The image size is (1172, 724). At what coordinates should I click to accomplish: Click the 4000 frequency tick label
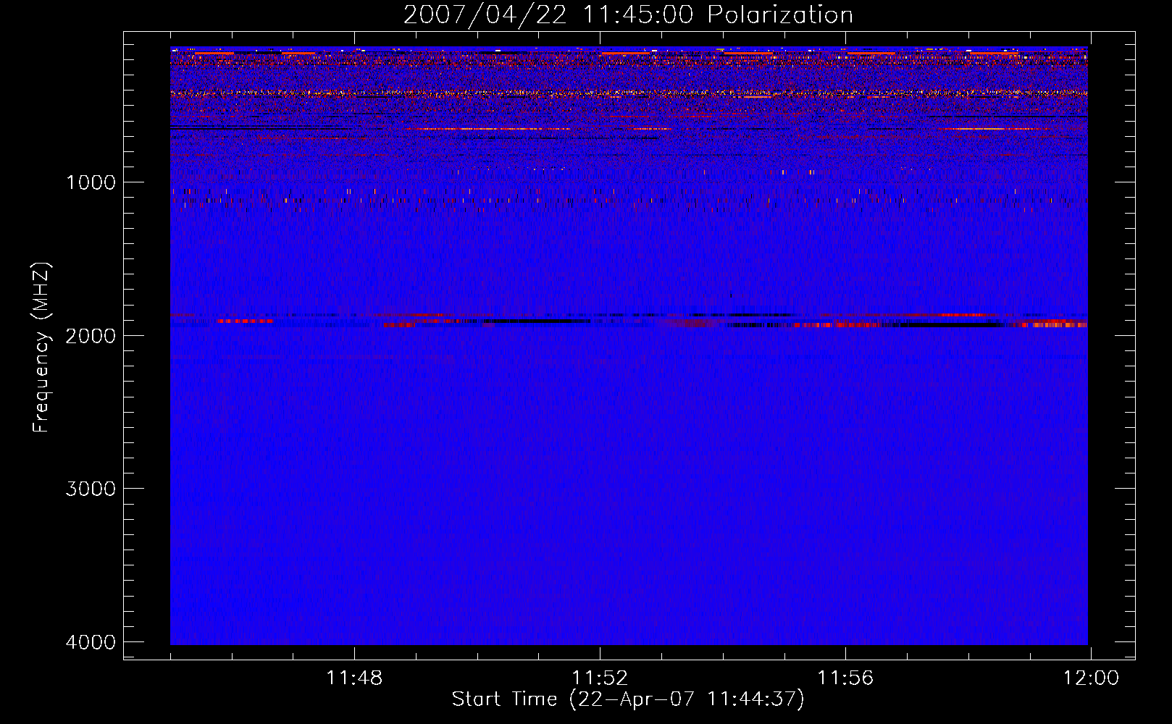pos(91,642)
